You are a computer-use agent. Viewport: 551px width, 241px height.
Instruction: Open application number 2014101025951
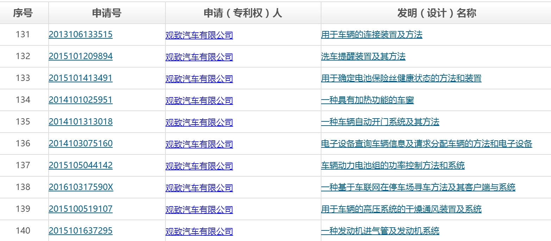[x=81, y=100]
